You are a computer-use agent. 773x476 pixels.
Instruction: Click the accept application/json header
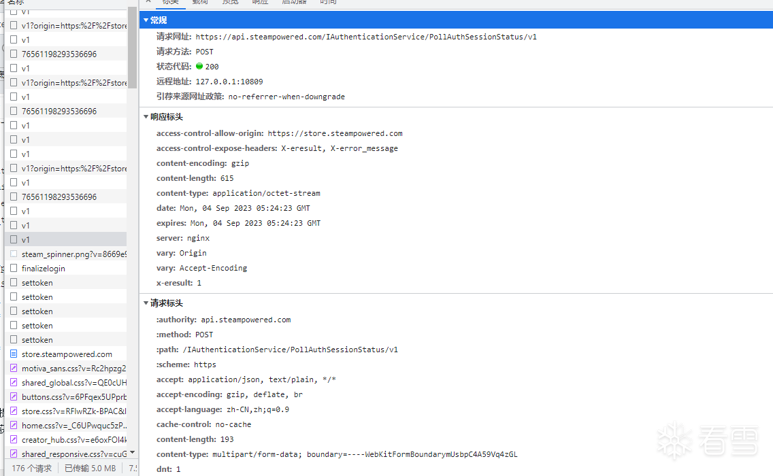pos(246,379)
